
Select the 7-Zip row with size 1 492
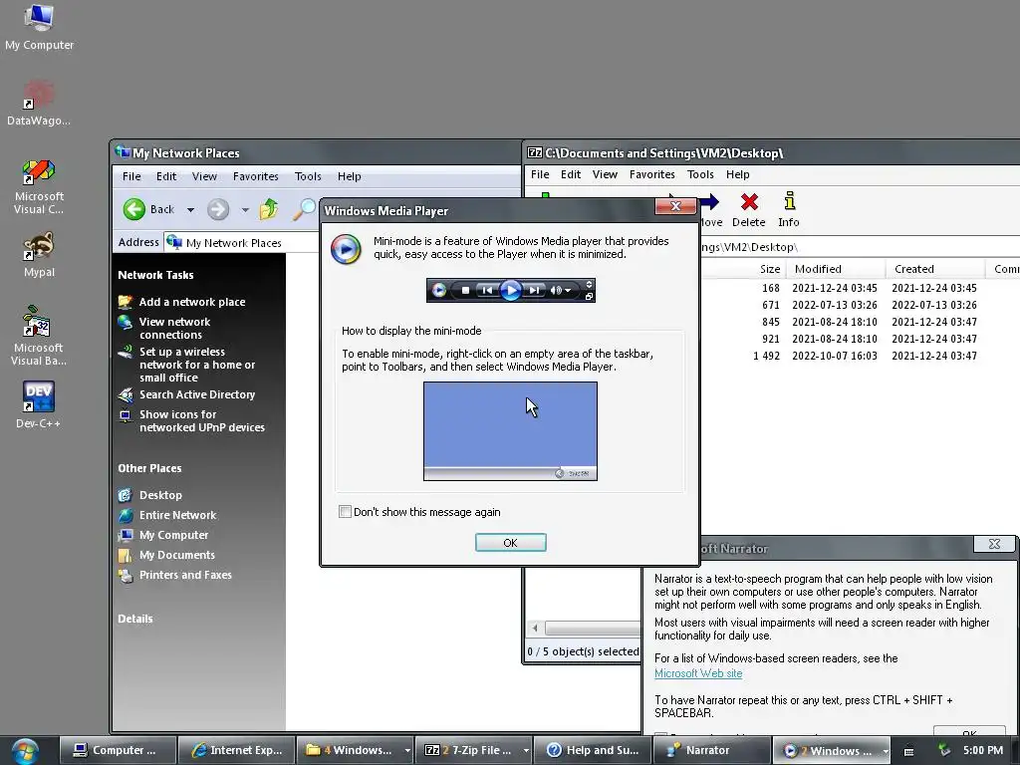pyautogui.click(x=859, y=356)
